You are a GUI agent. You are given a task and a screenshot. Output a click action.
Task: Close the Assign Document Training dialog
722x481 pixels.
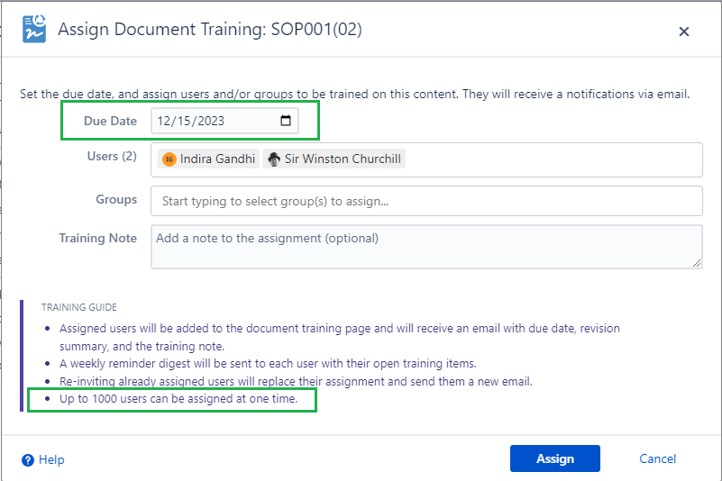(683, 32)
